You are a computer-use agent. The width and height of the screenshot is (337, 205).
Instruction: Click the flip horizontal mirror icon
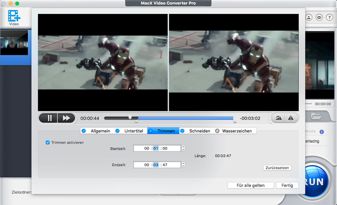click(x=291, y=118)
